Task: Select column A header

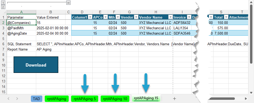Action: point(21,12)
